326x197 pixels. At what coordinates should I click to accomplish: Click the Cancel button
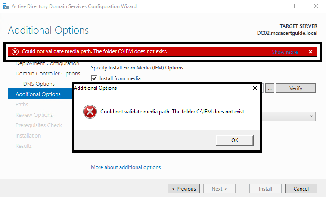tap(301, 188)
